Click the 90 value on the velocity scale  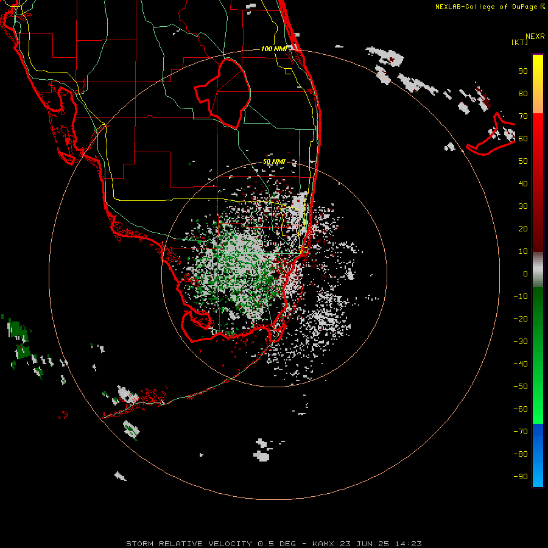tap(523, 71)
